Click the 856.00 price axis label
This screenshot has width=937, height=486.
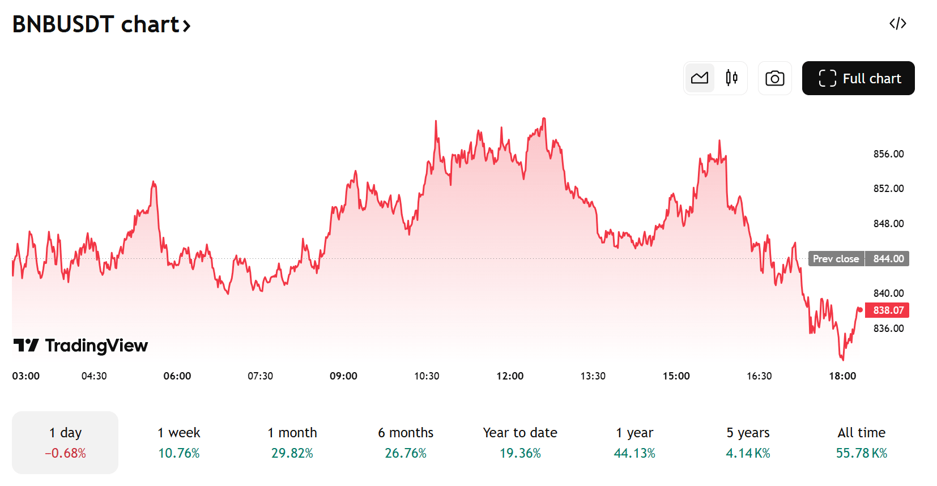tap(888, 154)
